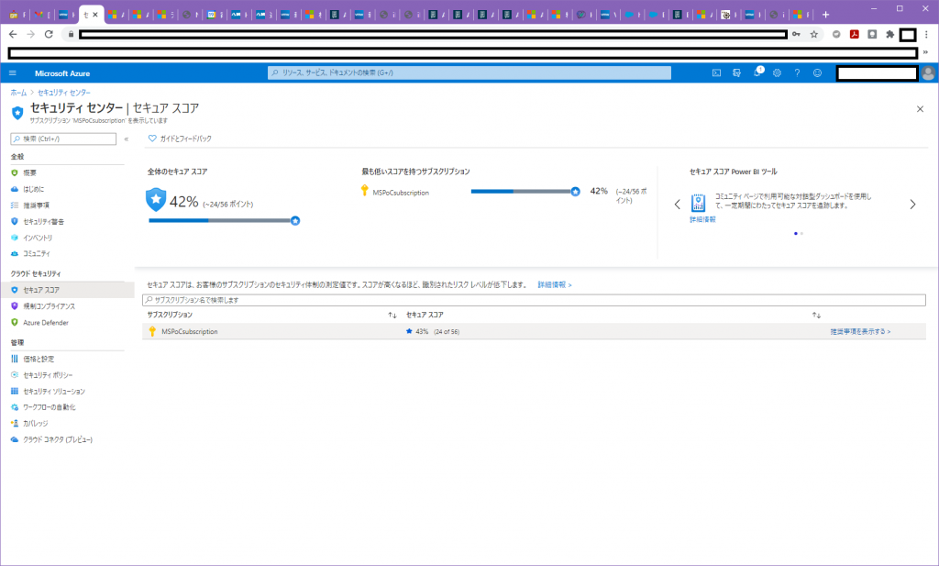939x566 pixels.
Task: Open the notifications bell
Action: click(x=757, y=73)
